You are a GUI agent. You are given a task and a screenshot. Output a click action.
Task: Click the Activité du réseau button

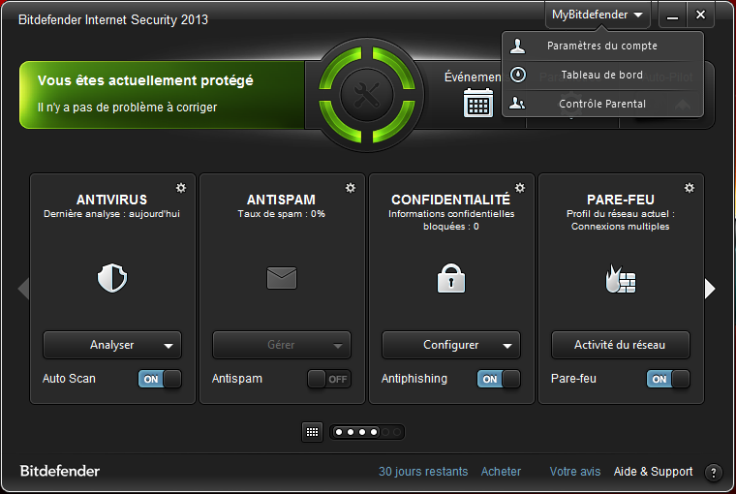tap(621, 345)
